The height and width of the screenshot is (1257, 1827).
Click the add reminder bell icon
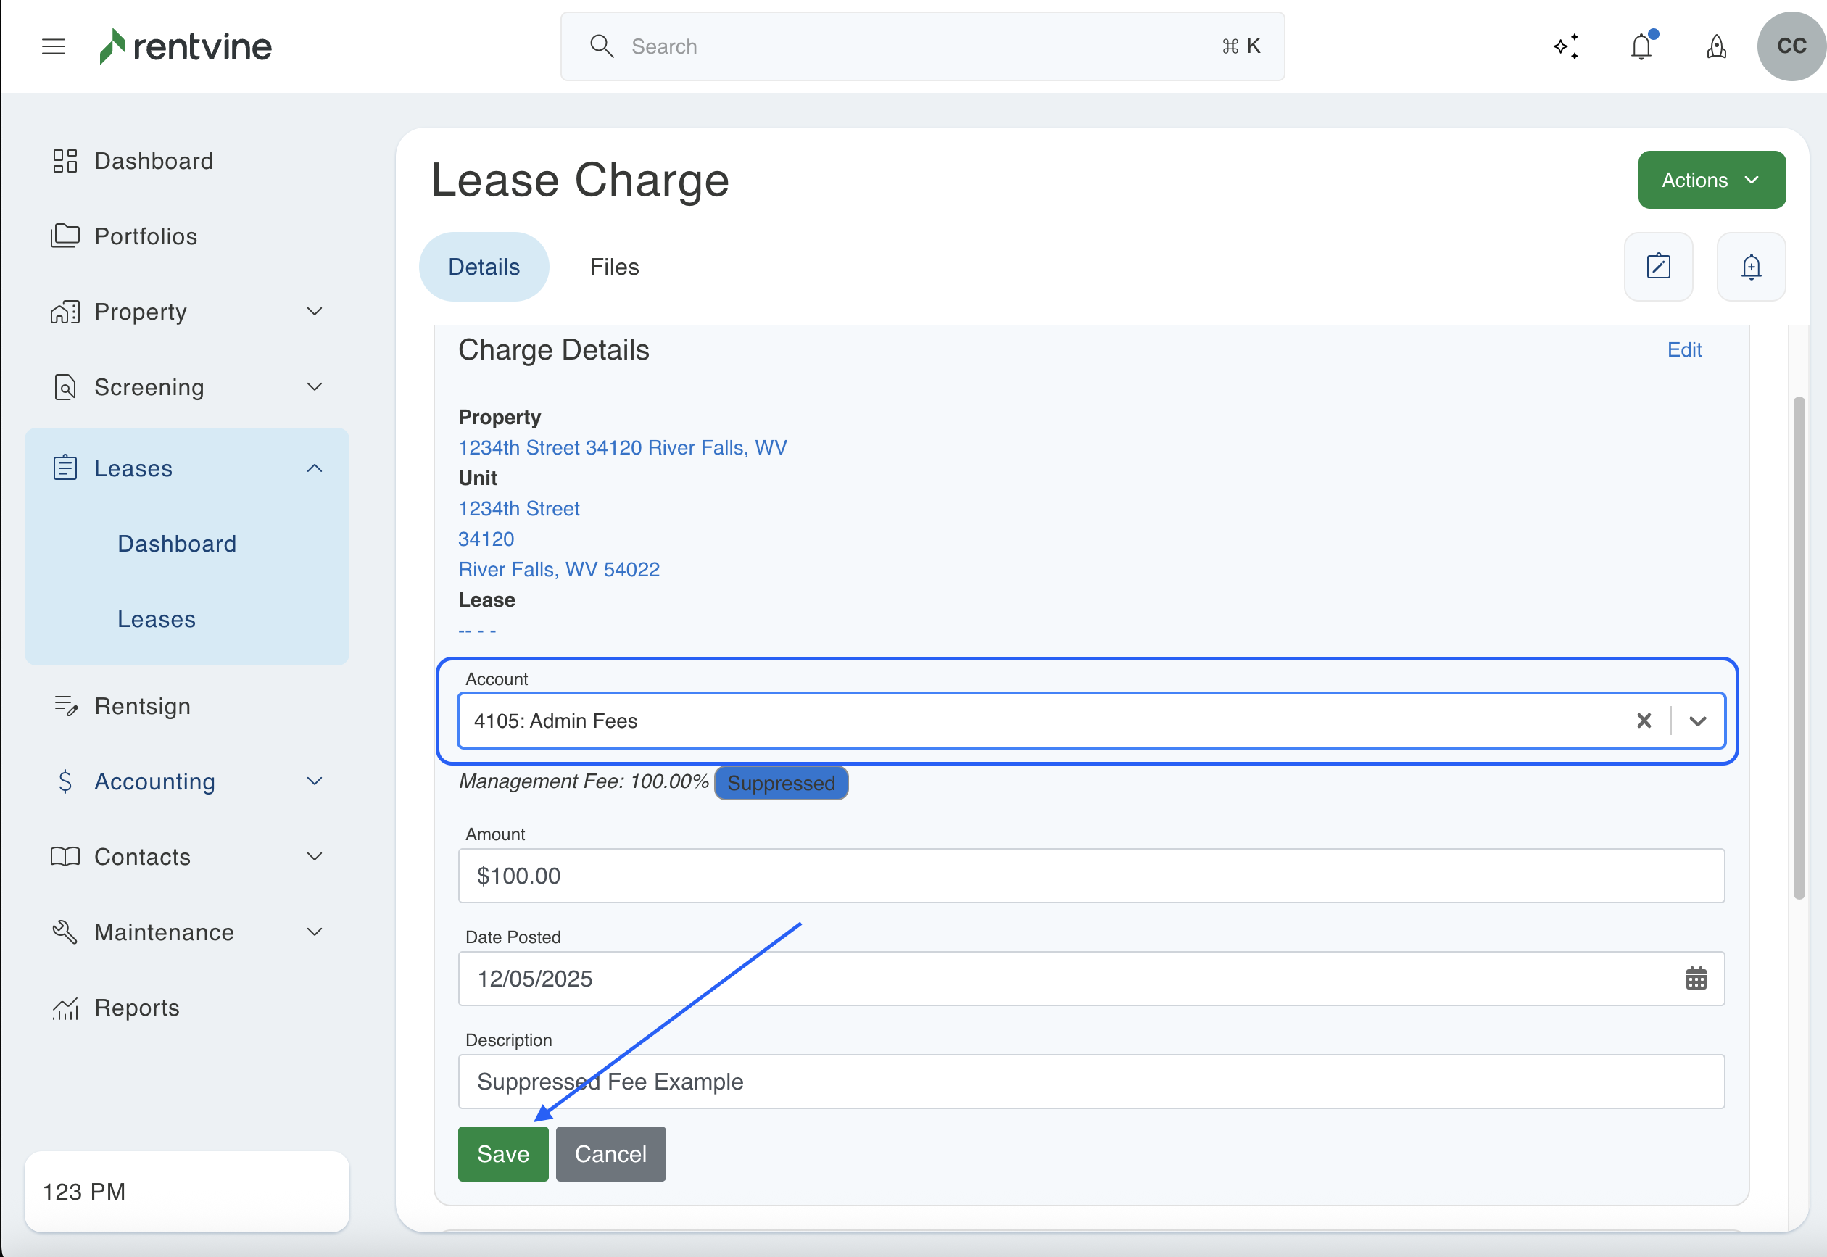pyautogui.click(x=1750, y=266)
